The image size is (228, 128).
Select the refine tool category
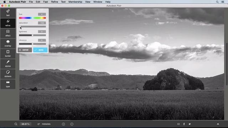point(8,23)
